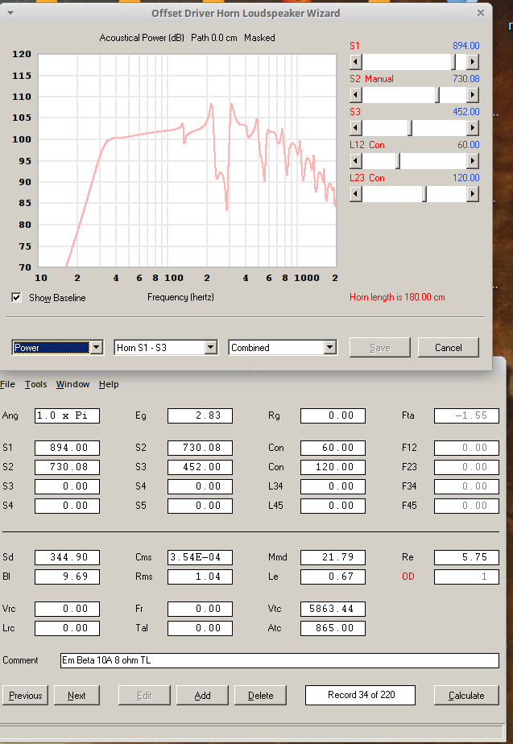Click the Delete record button

click(261, 696)
